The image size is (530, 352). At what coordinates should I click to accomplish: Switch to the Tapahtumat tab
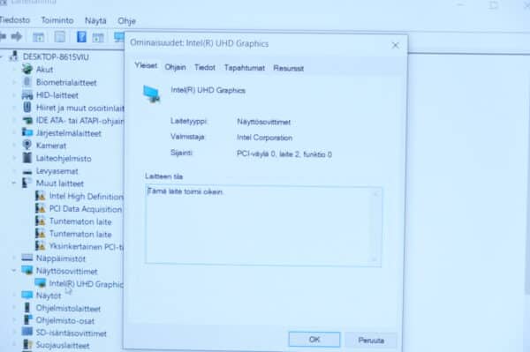pyautogui.click(x=245, y=68)
